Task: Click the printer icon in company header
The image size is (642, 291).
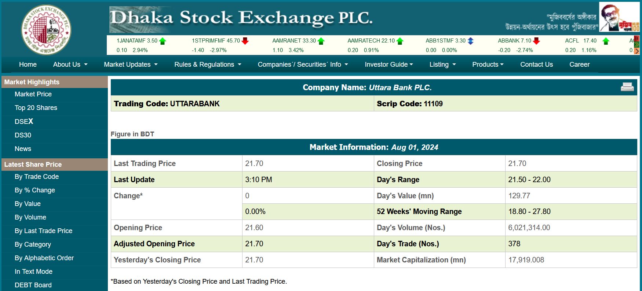Action: point(627,87)
